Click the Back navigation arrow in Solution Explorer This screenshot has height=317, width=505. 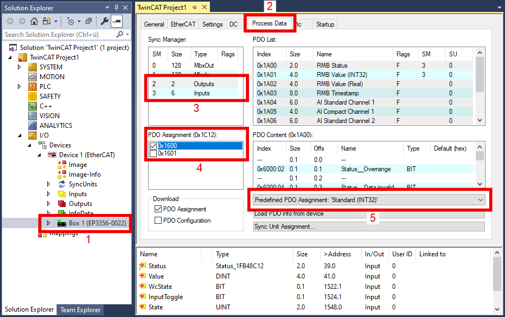(10, 21)
